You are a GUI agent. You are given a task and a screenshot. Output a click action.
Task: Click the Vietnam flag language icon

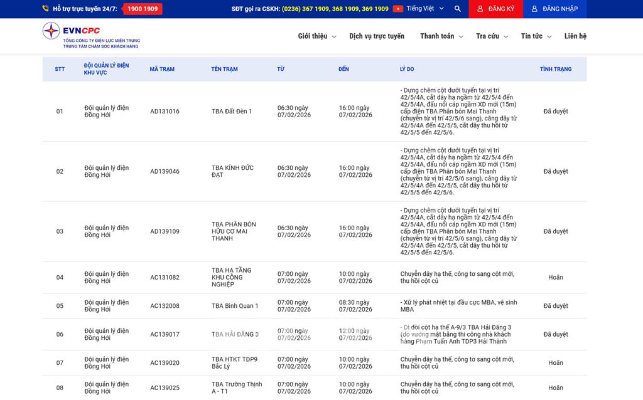(x=397, y=9)
